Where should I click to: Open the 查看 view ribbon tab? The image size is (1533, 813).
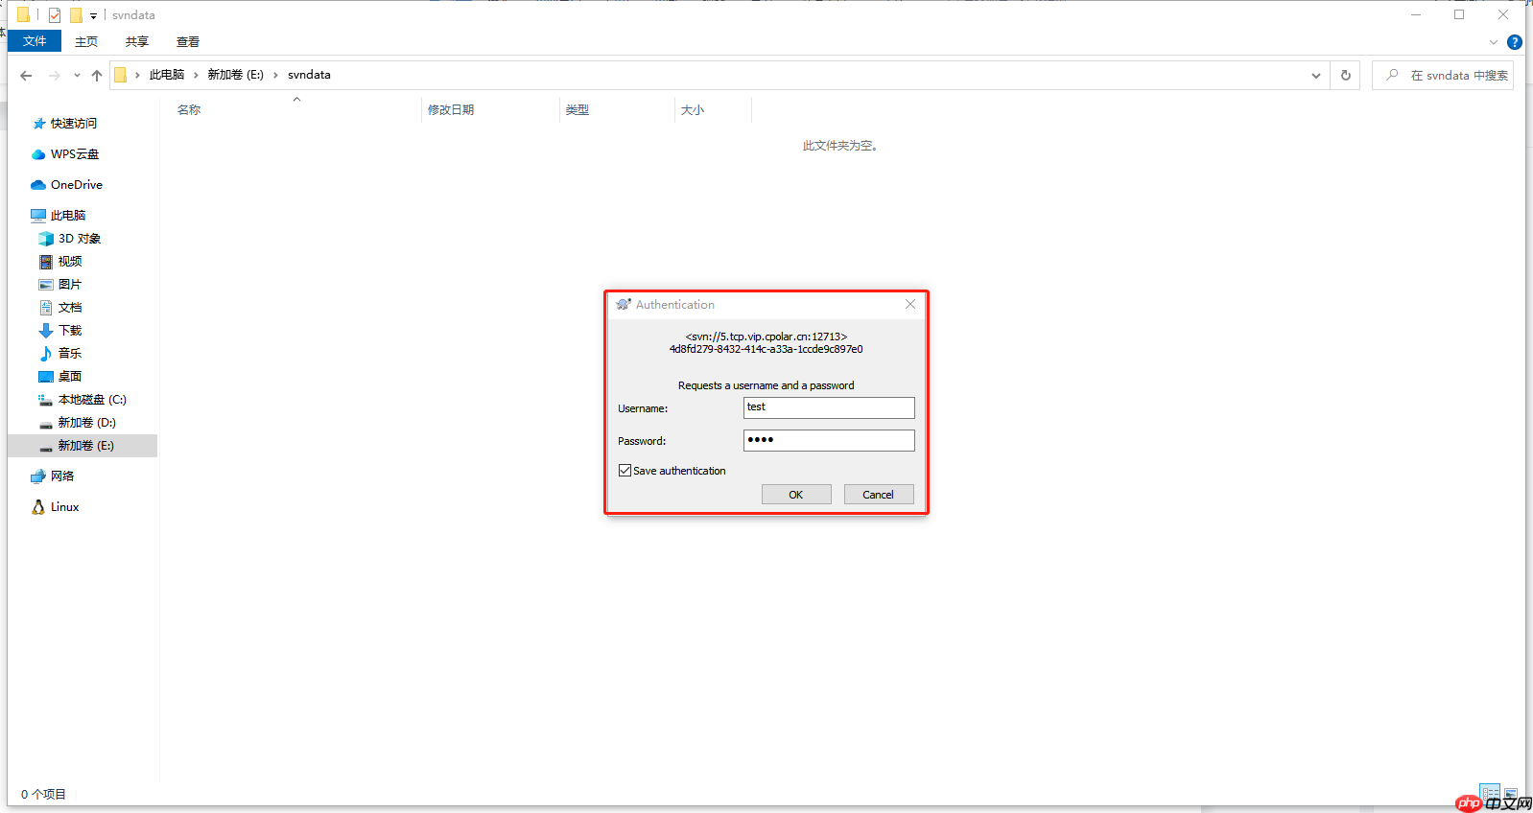coord(188,41)
